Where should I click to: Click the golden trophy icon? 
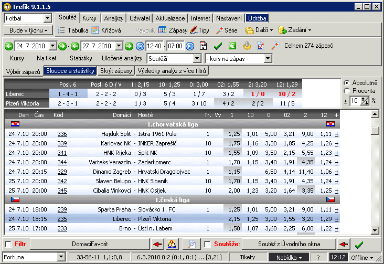click(247, 46)
